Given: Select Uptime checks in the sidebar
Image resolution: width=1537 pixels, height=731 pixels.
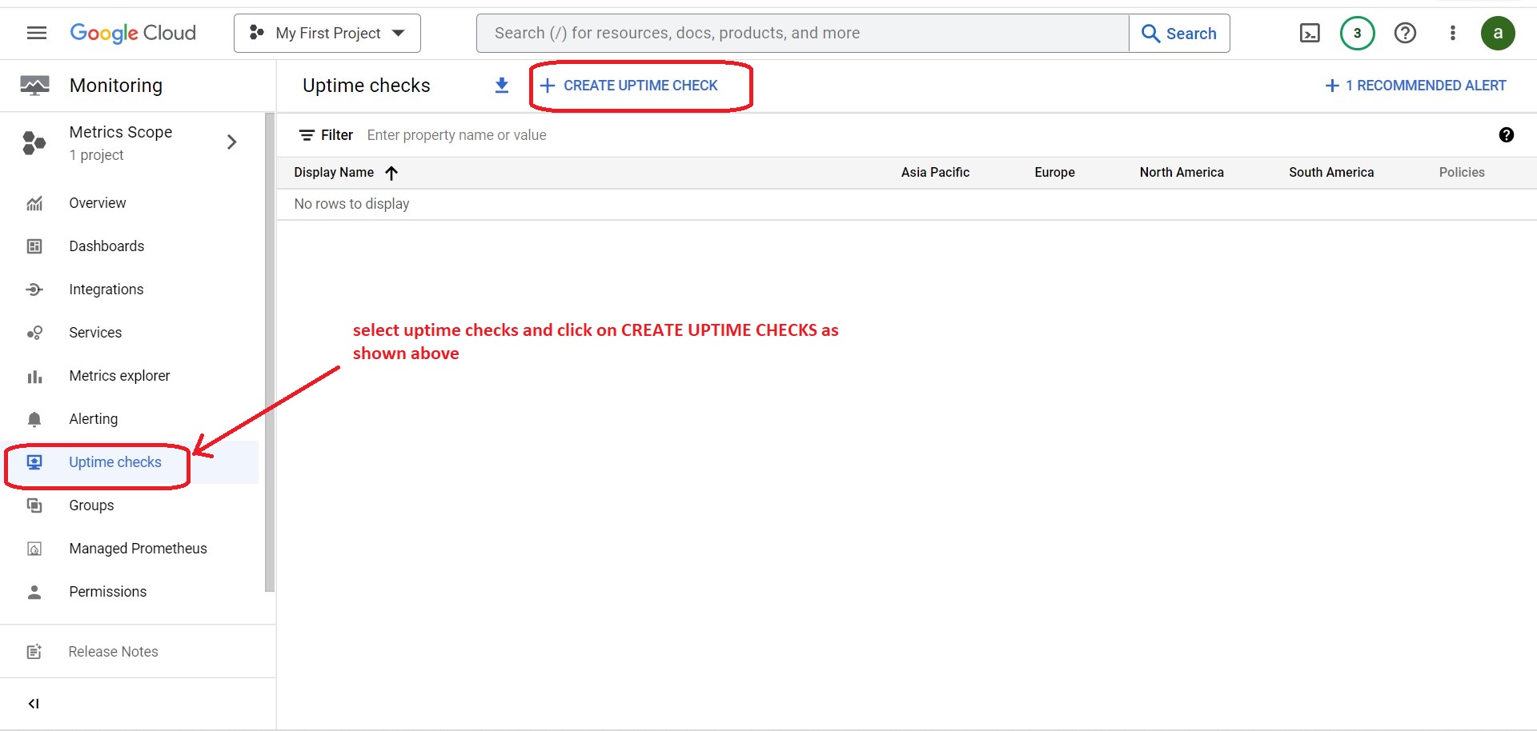Looking at the screenshot, I should click(x=114, y=461).
